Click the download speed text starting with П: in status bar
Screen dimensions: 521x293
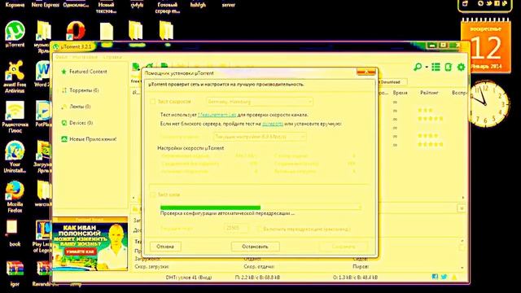tap(257, 277)
